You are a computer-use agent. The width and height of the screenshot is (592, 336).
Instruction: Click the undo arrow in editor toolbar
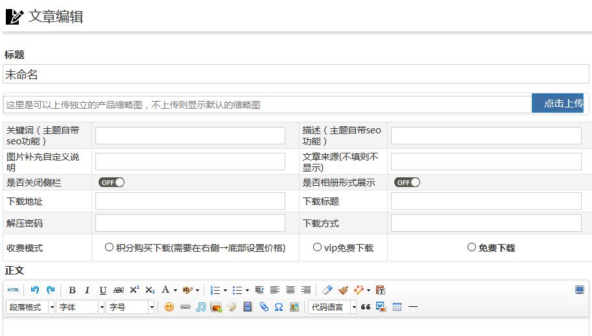35,289
